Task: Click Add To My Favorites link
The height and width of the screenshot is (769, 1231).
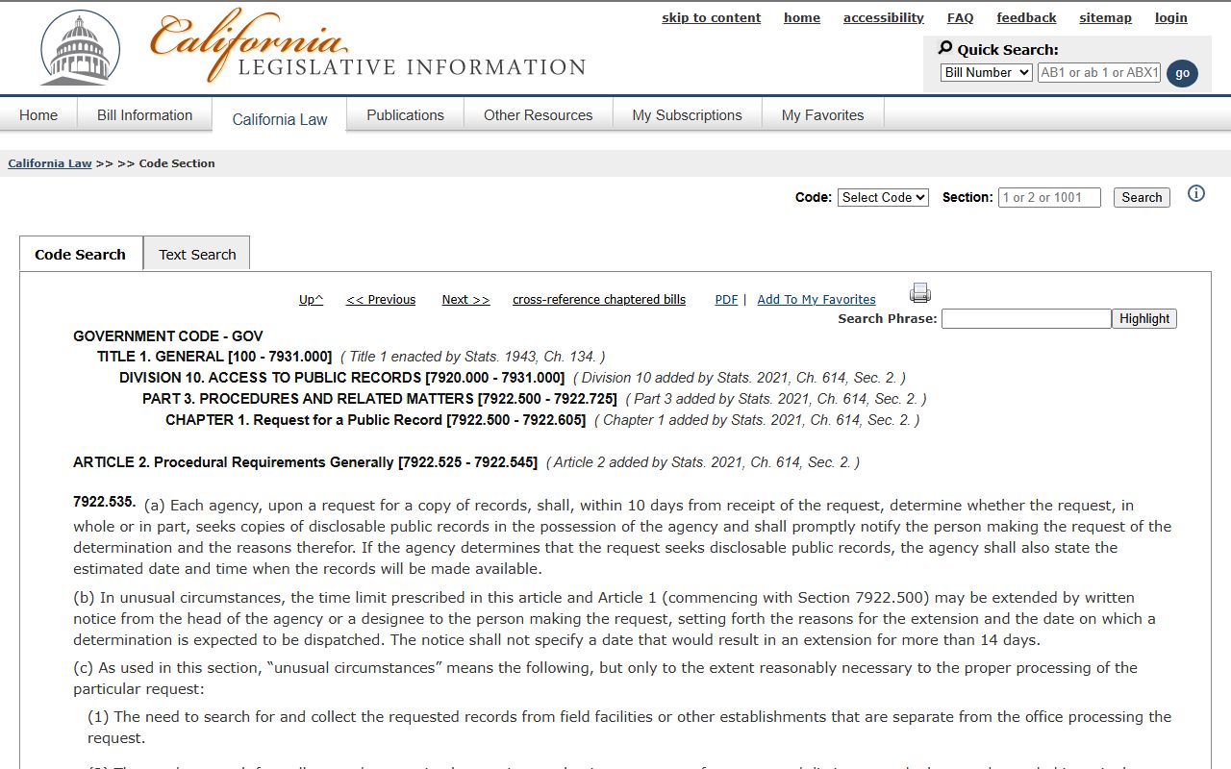Action: point(816,300)
